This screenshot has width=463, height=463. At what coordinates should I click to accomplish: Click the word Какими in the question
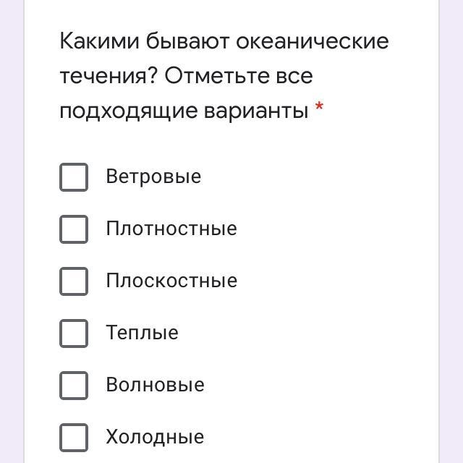[100, 41]
